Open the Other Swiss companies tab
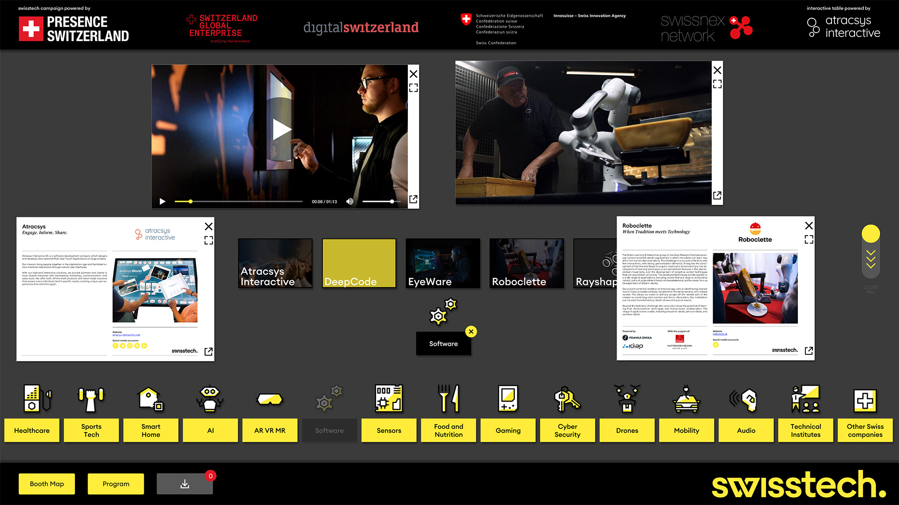The height and width of the screenshot is (505, 899). (865, 430)
